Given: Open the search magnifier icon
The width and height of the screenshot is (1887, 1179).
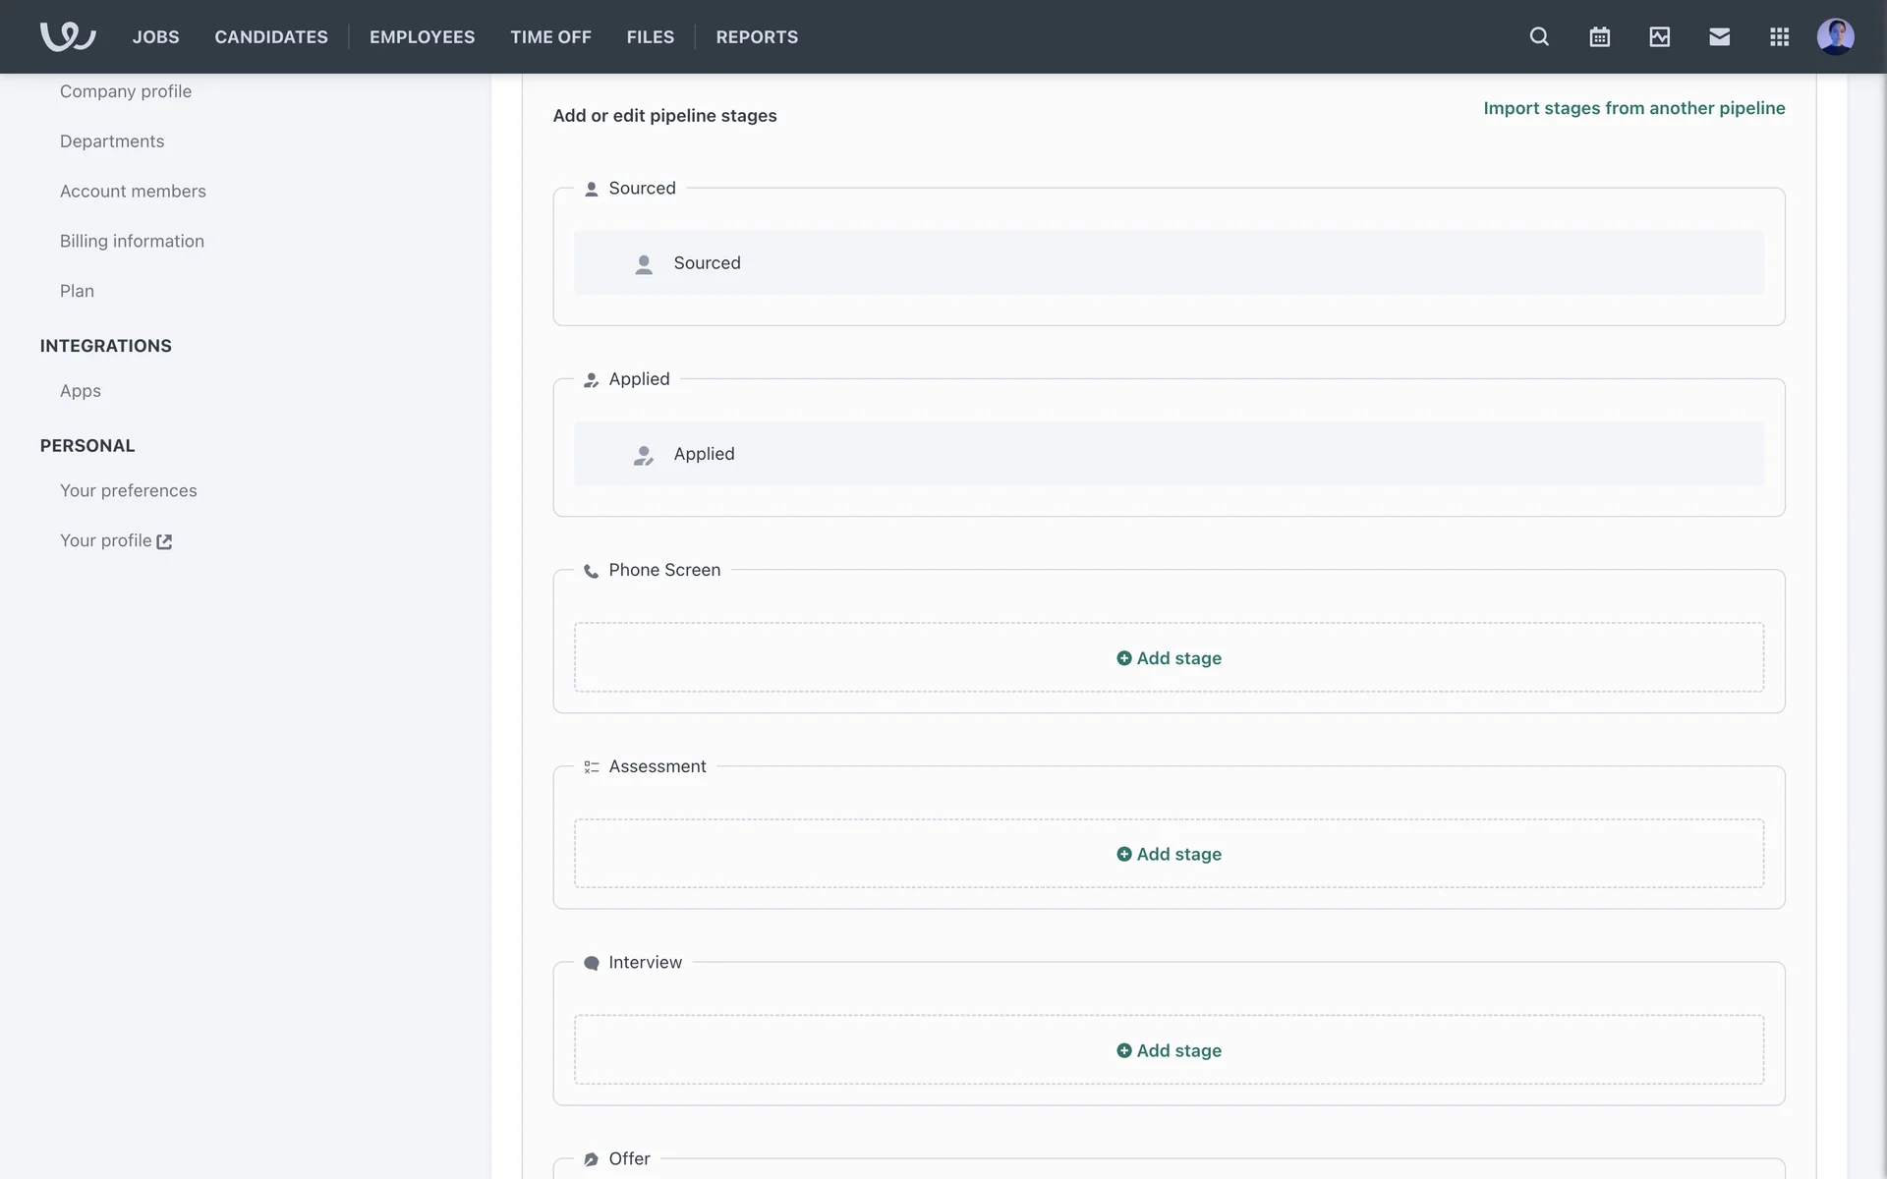Looking at the screenshot, I should tap(1539, 36).
